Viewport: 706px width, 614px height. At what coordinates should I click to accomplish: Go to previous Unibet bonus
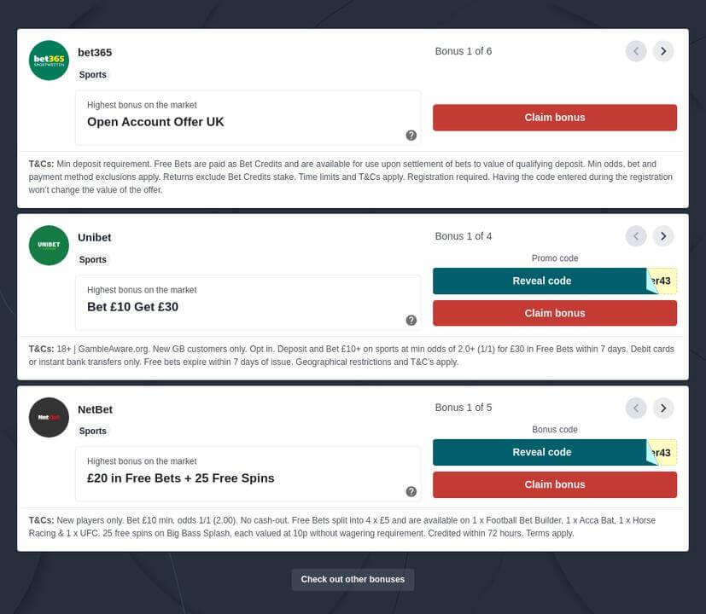click(636, 236)
